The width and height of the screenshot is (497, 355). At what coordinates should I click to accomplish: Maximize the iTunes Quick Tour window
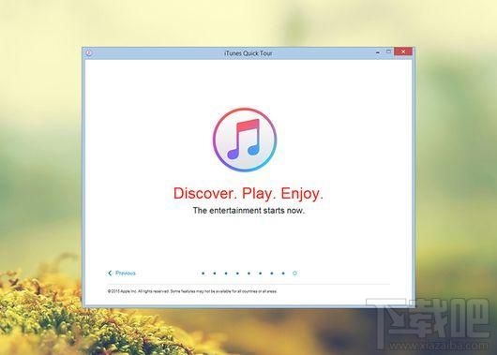tap(388, 52)
